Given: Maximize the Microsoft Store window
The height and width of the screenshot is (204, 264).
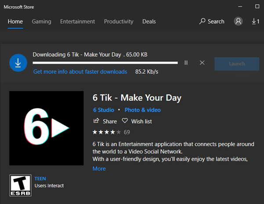Looking at the screenshot, I should click(257, 7).
